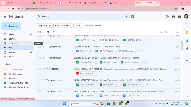Open Google Tasks side panel icon

click(x=187, y=40)
